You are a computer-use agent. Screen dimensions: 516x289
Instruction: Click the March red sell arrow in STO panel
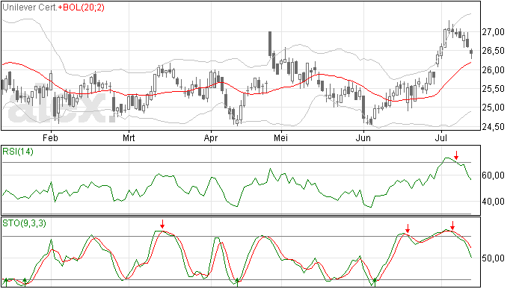tap(162, 224)
